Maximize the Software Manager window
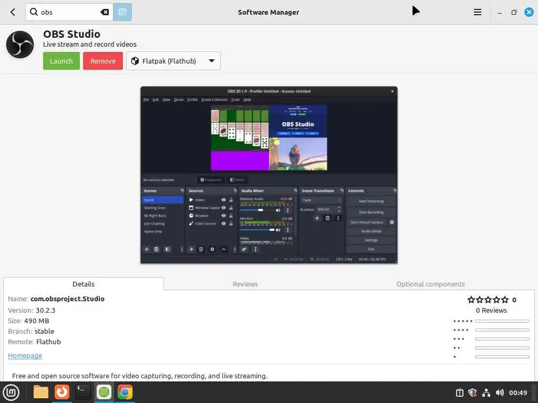Screen dimensions: 538x403 (514, 13)
